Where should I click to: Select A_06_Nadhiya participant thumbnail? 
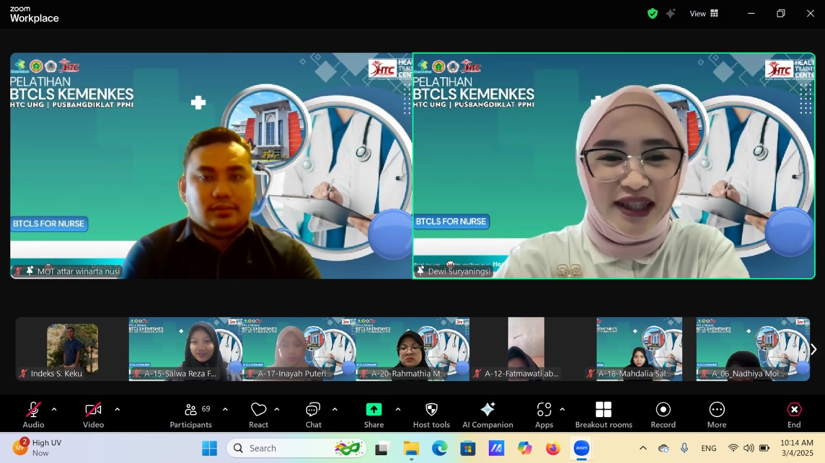(753, 349)
